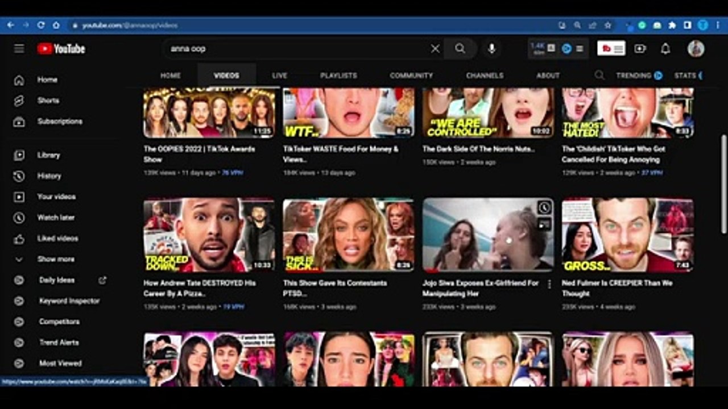Open the Create video camera icon
728x409 pixels.
pos(640,49)
